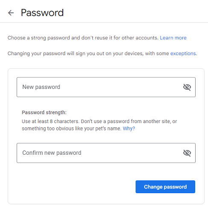This screenshot has width=208, height=206.
Task: Click the Password strength label
Action: (44, 112)
